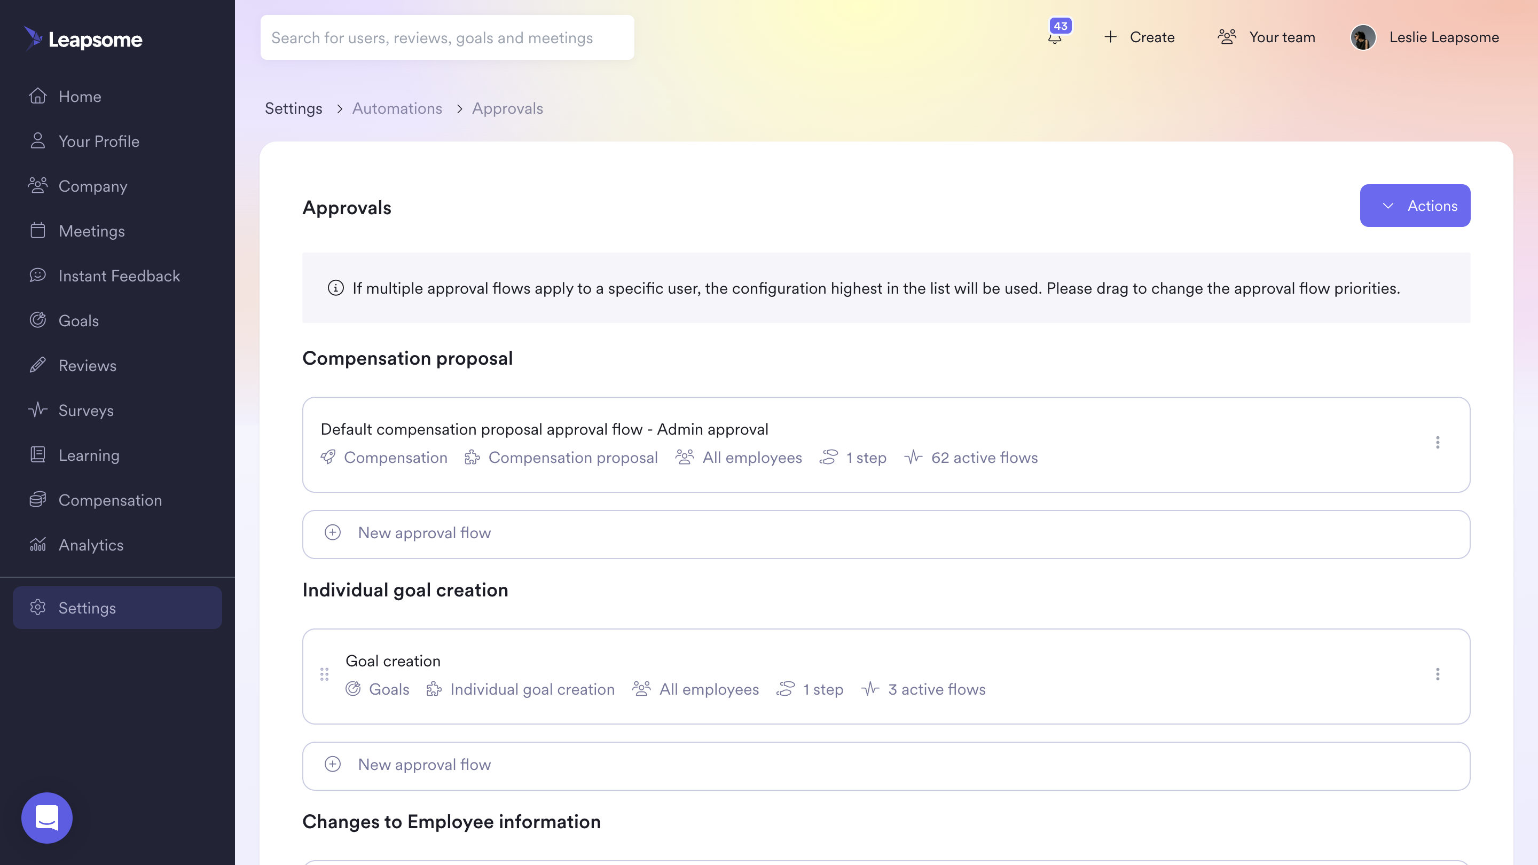Click the Your team people icon
Screen dimensions: 1538x865
click(1227, 37)
